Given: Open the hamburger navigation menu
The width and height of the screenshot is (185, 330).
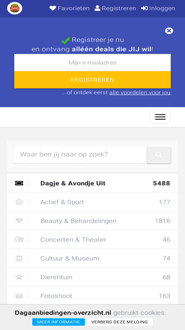Looking at the screenshot, I should click(x=160, y=117).
